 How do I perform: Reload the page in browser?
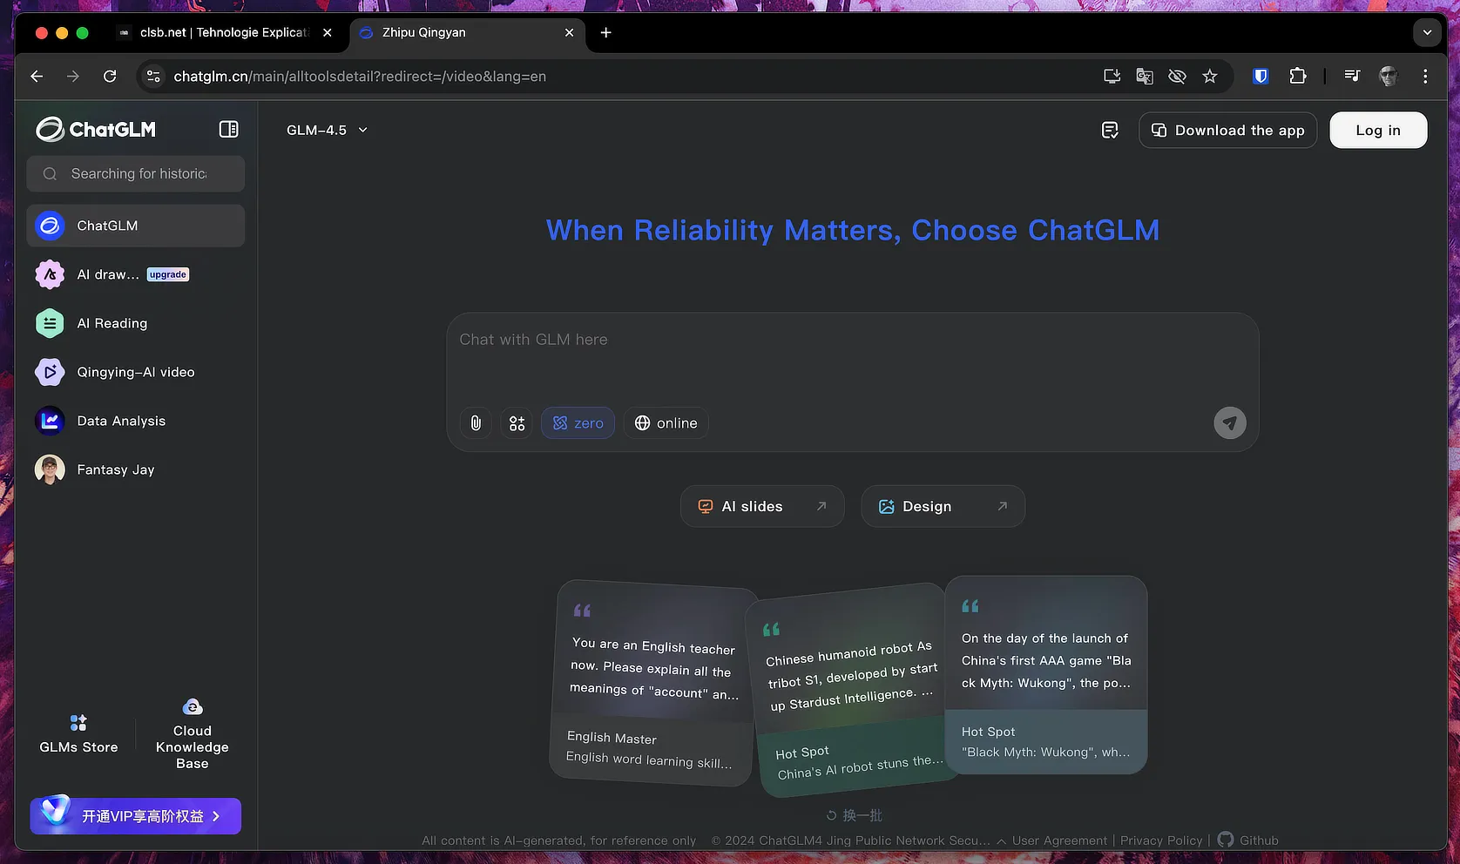pyautogui.click(x=110, y=77)
